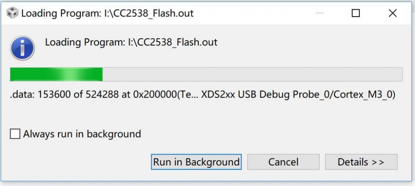Click the window title bar text

[107, 13]
